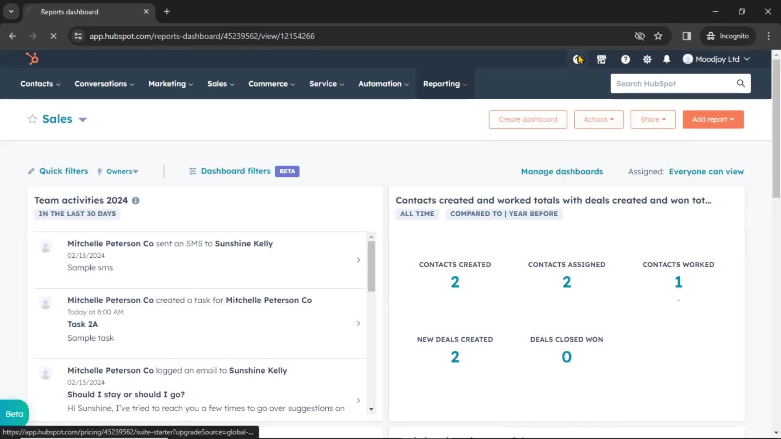
Task: Favorite the Sales dashboard star
Action: pyautogui.click(x=32, y=119)
